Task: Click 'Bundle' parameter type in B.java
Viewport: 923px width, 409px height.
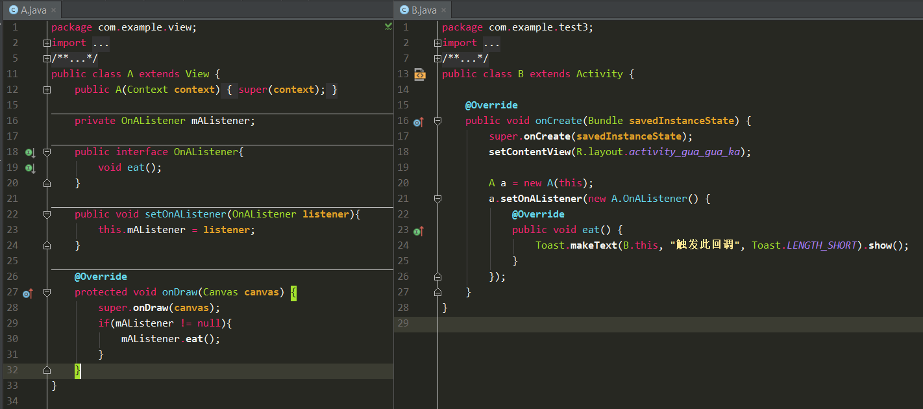Action: (606, 121)
